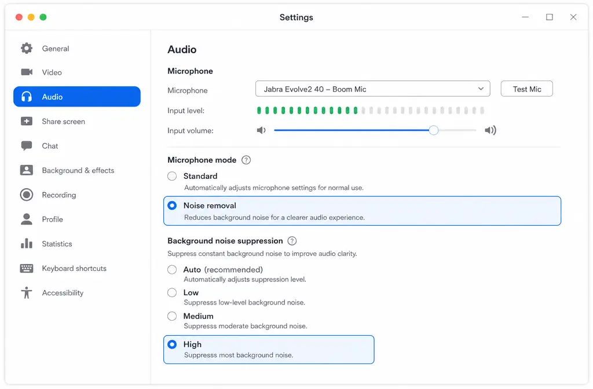
Task: Click the "Background noise suppression" heading
Action: coord(225,241)
